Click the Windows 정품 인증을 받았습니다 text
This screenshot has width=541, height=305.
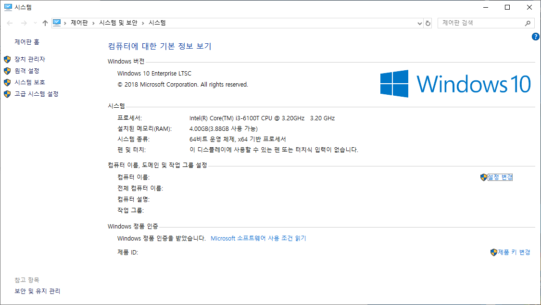click(x=162, y=239)
